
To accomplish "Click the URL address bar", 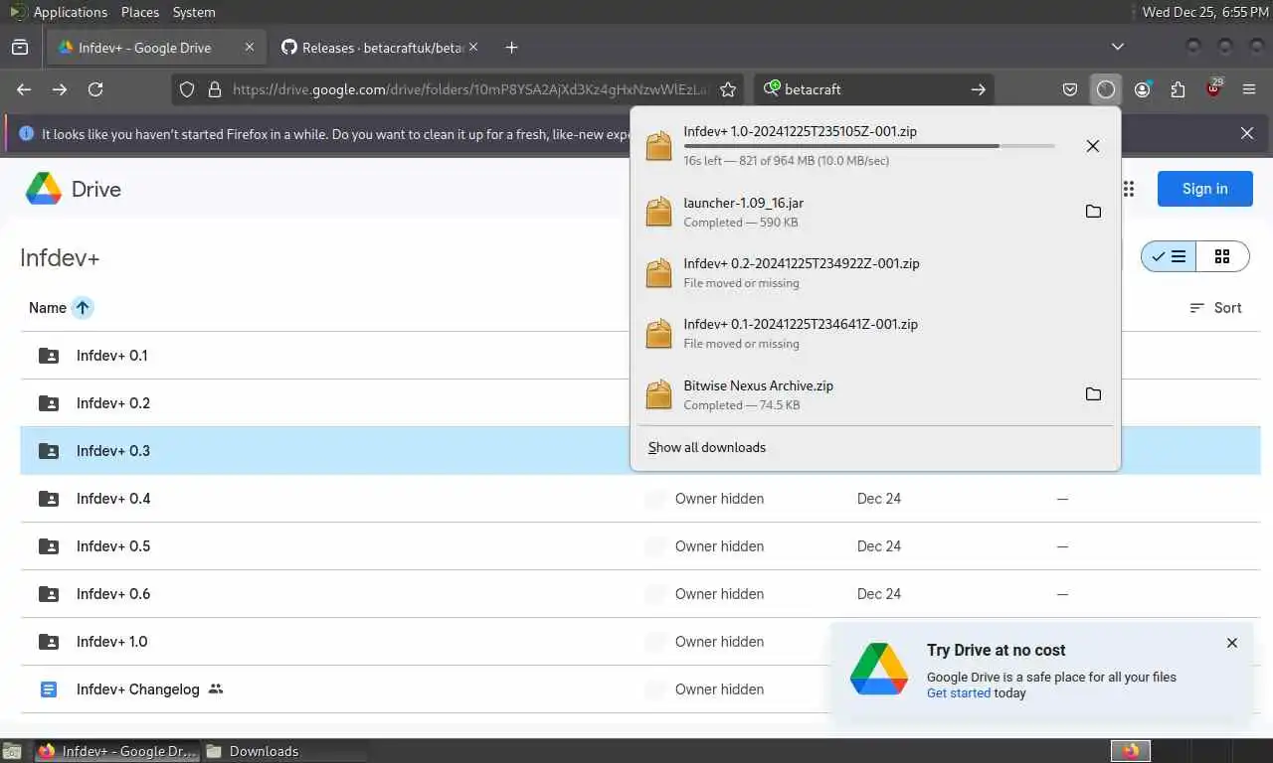I will (x=471, y=89).
